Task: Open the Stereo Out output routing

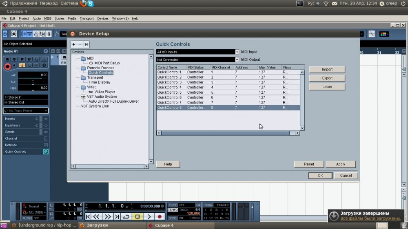Action: click(x=26, y=102)
